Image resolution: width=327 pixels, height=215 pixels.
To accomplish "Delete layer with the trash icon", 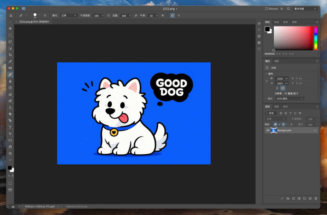I will [316, 199].
